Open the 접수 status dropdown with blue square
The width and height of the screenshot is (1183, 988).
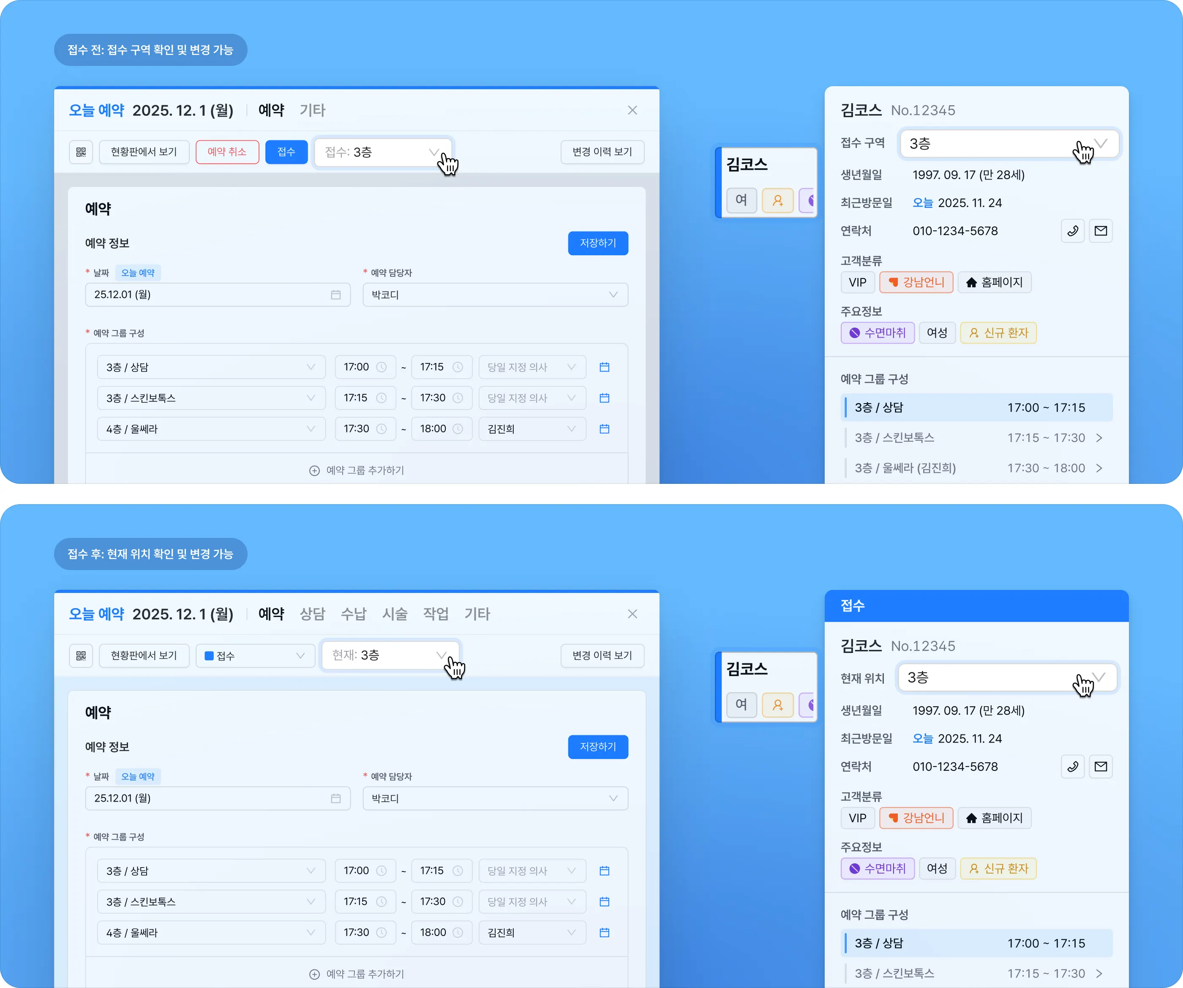coord(255,656)
